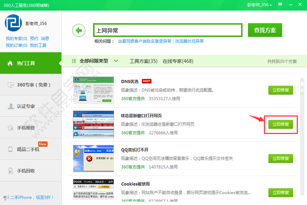307x205 pixels.
Task: Open the 预约 link
Action: pyautogui.click(x=34, y=38)
